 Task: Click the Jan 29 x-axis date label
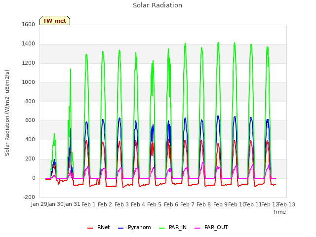39,204
